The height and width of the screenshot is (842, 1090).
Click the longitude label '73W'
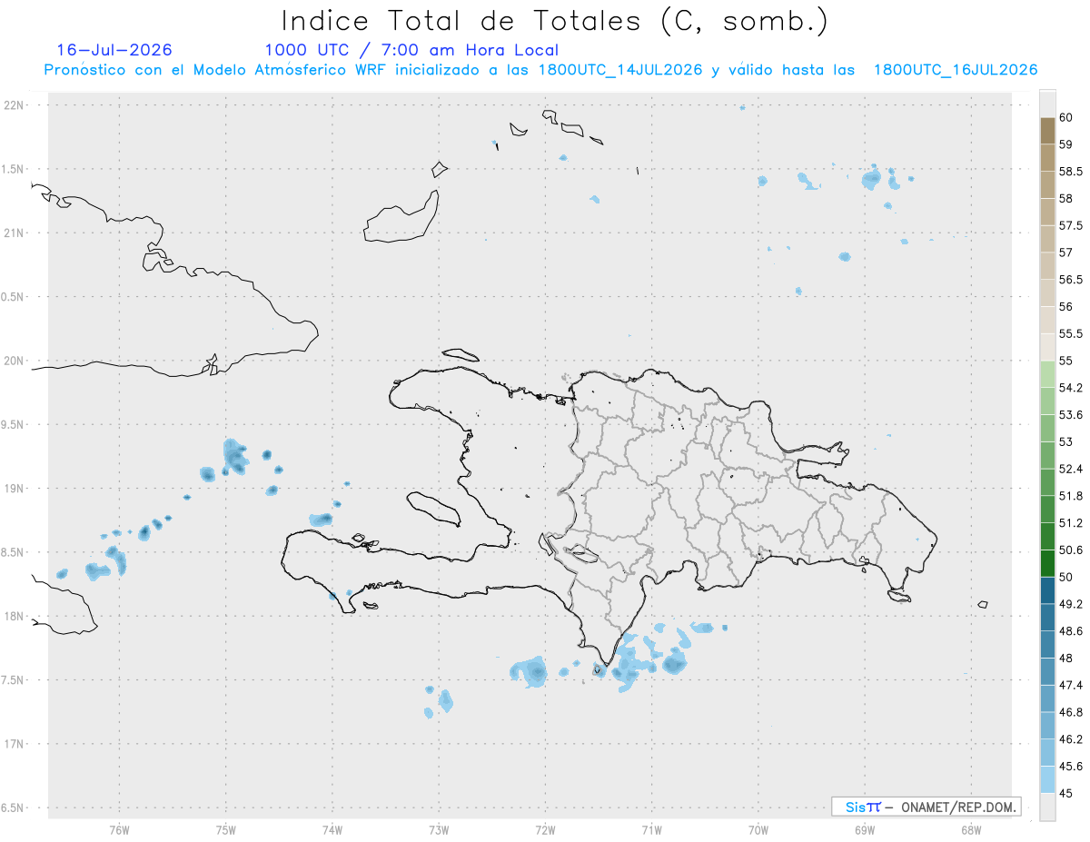(x=439, y=829)
